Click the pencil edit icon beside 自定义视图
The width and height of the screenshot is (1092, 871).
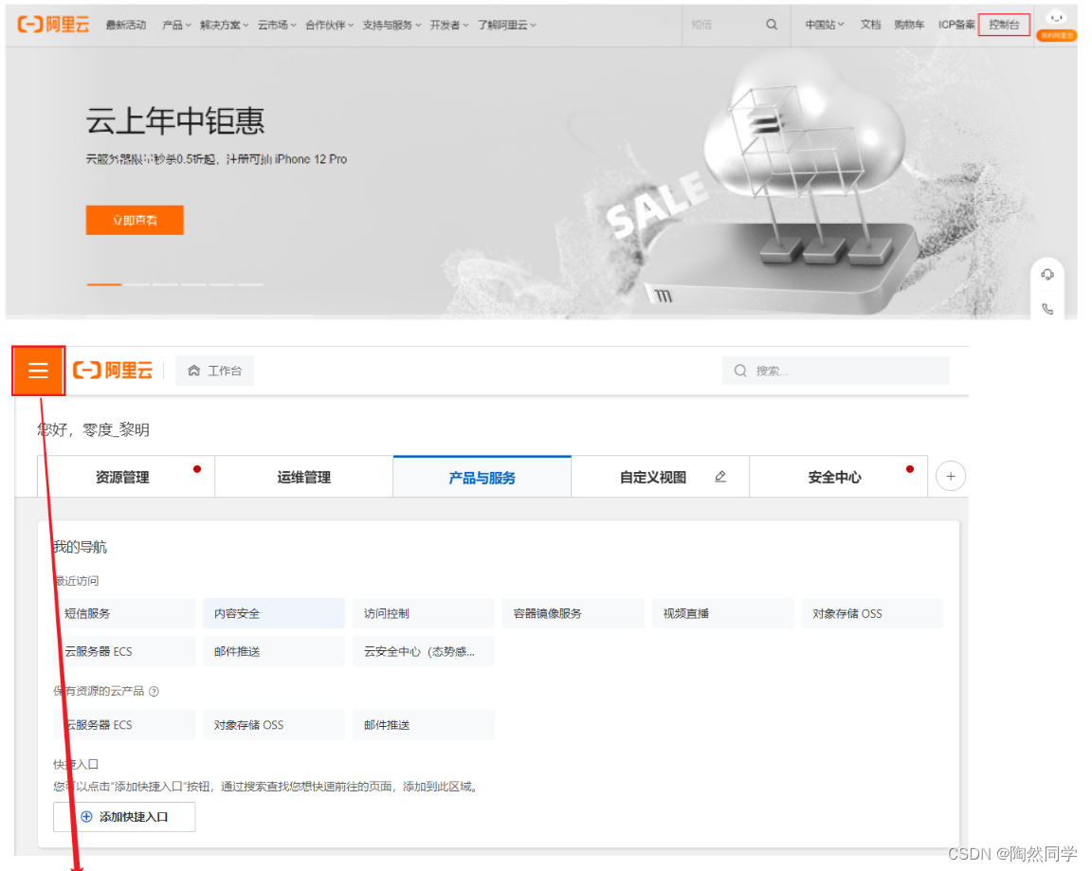coord(720,477)
